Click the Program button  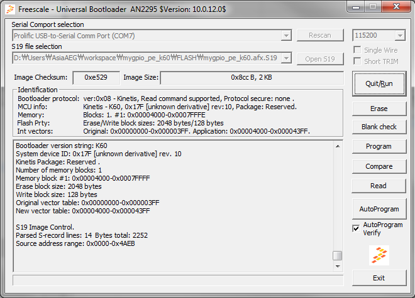pyautogui.click(x=379, y=146)
